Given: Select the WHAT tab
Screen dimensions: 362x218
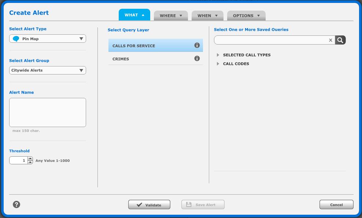Looking at the screenshot, I should click(x=134, y=15).
